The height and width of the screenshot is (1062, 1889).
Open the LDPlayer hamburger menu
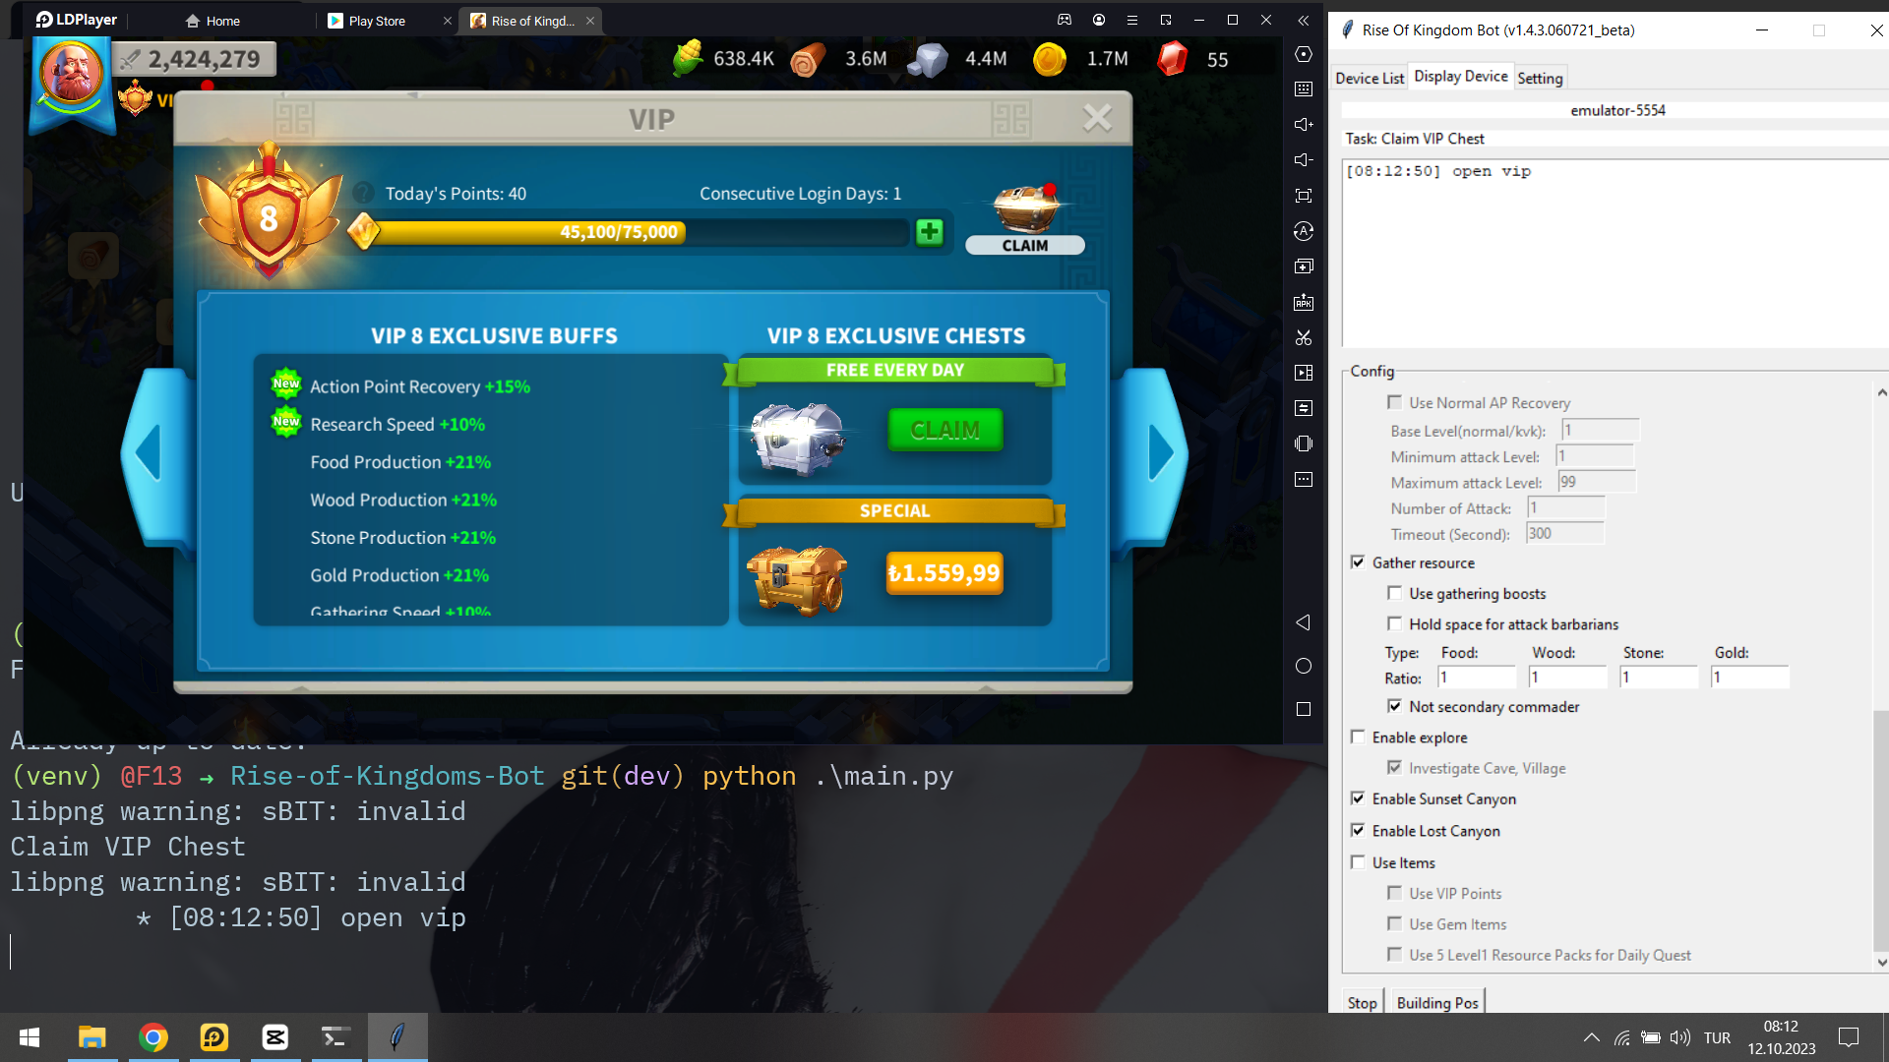[1132, 19]
